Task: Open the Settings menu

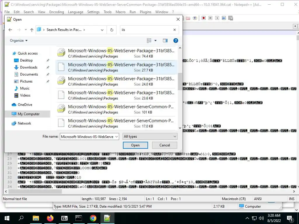Action: (93, 12)
